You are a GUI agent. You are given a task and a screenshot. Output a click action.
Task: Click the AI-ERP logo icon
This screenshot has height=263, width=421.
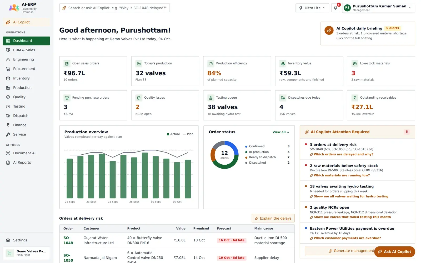click(14, 8)
